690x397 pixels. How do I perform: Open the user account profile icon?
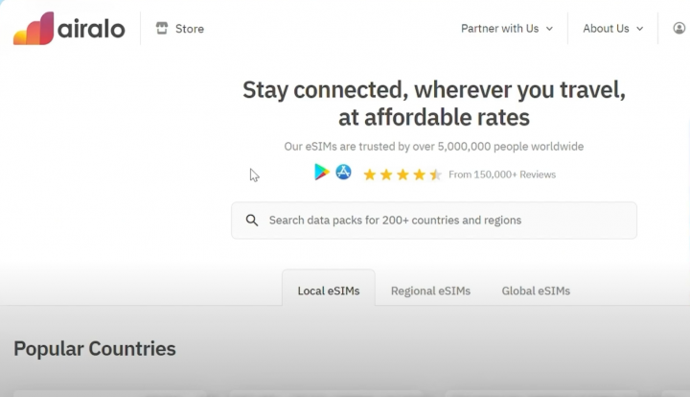[679, 29]
